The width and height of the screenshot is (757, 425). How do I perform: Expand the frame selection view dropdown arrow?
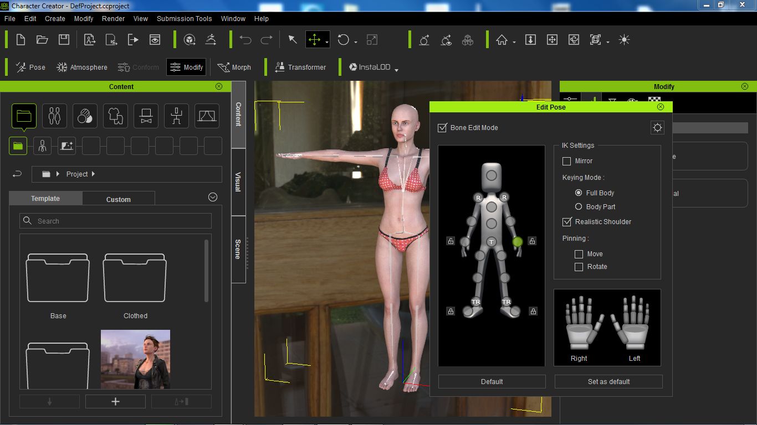(608, 42)
